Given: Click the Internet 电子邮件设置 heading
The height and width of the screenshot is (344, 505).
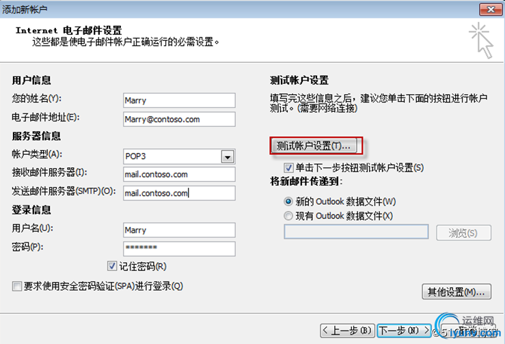Looking at the screenshot, I should tap(68, 31).
